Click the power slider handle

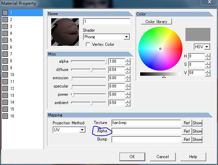tap(73, 94)
